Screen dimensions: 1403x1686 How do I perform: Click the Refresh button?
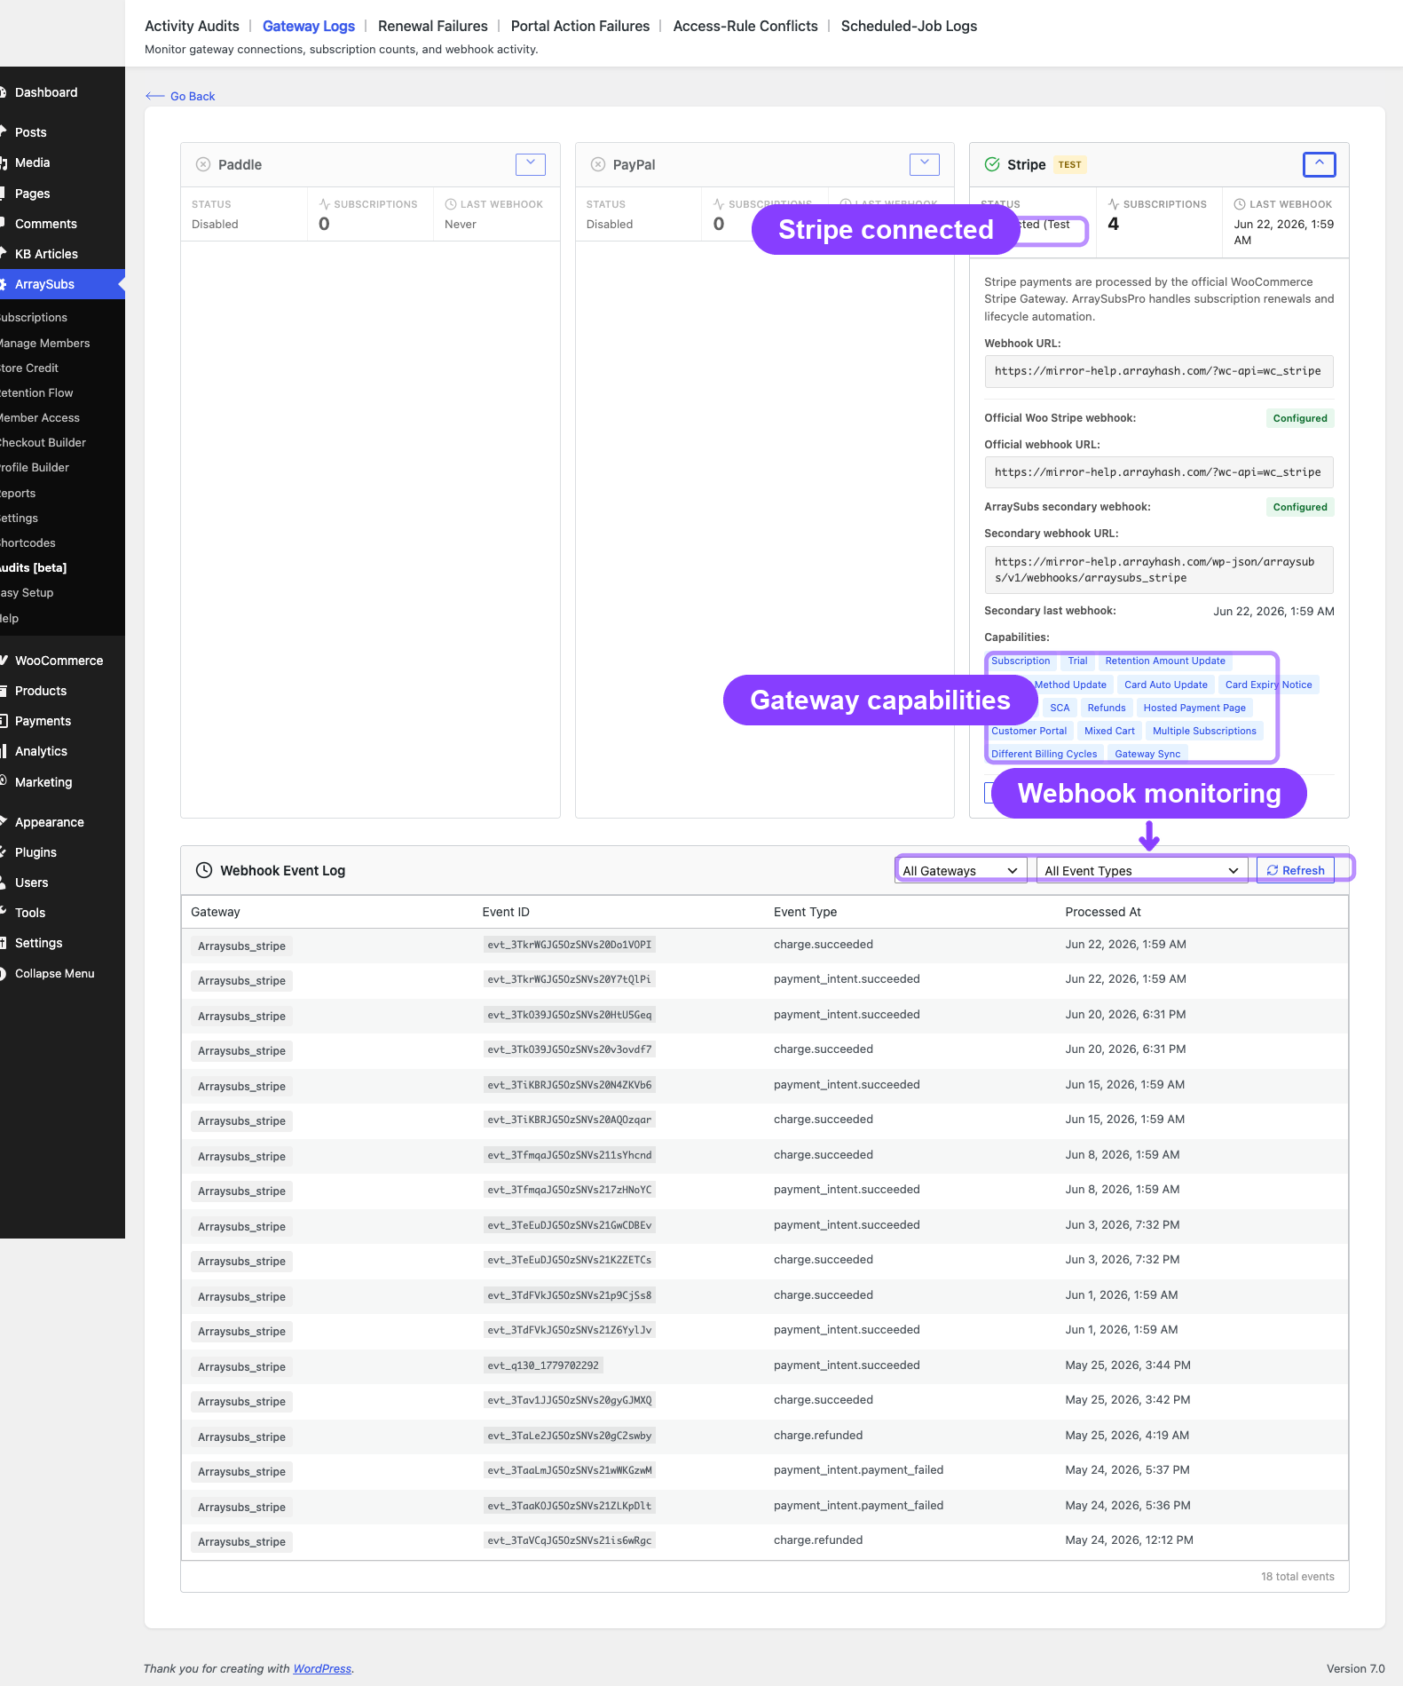click(1296, 870)
